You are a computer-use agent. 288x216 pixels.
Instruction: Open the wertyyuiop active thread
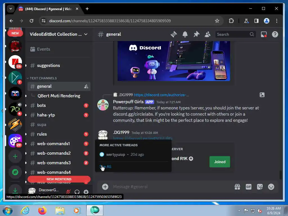134,155
